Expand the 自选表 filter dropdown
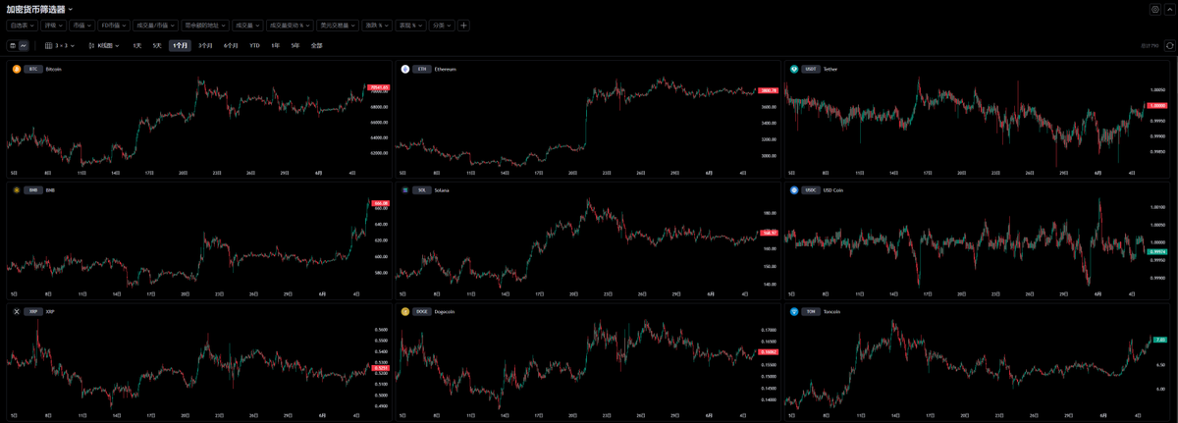1178x423 pixels. pyautogui.click(x=23, y=26)
